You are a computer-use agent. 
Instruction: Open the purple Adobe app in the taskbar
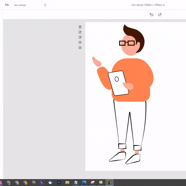42,182
